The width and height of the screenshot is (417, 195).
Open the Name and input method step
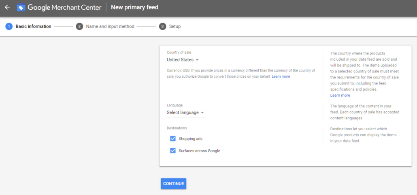pos(110,27)
